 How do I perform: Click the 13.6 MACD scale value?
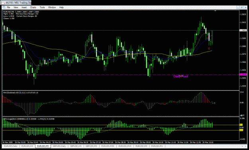(x=242, y=92)
